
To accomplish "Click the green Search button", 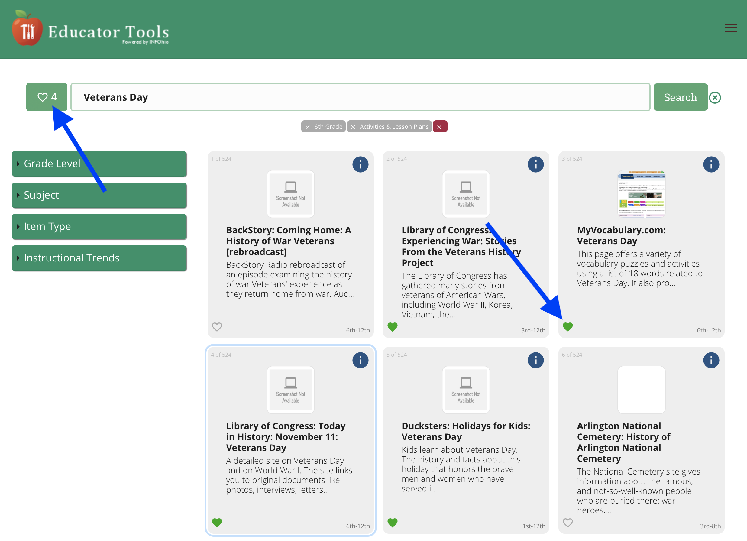I will 680,97.
